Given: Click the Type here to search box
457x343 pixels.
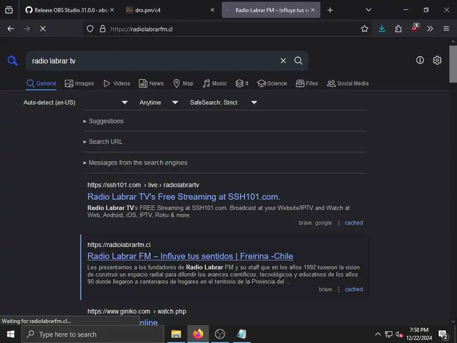Looking at the screenshot, I should (x=93, y=334).
